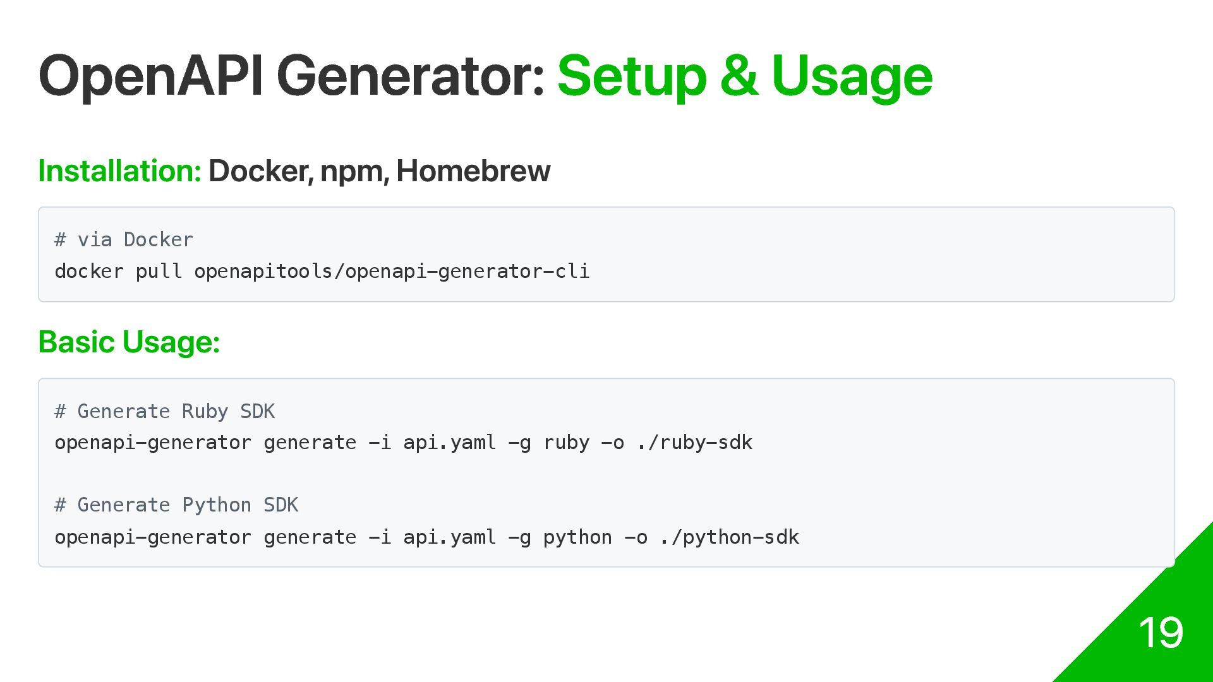Click the slide number 19
This screenshot has width=1213, height=682.
pos(1161,632)
